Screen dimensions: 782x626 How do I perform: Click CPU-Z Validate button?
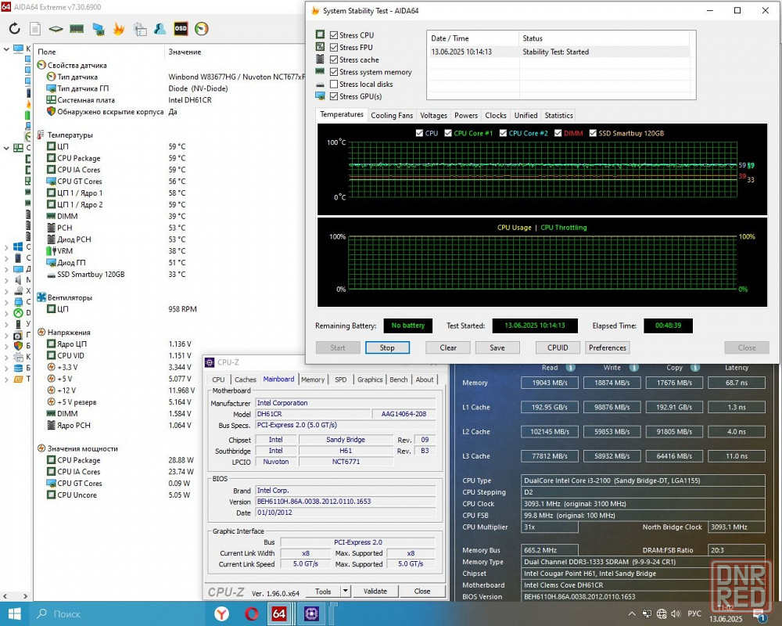tap(375, 591)
